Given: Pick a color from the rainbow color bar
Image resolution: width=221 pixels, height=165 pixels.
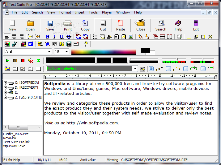Looking at the screenshot, I should pos(104,52).
